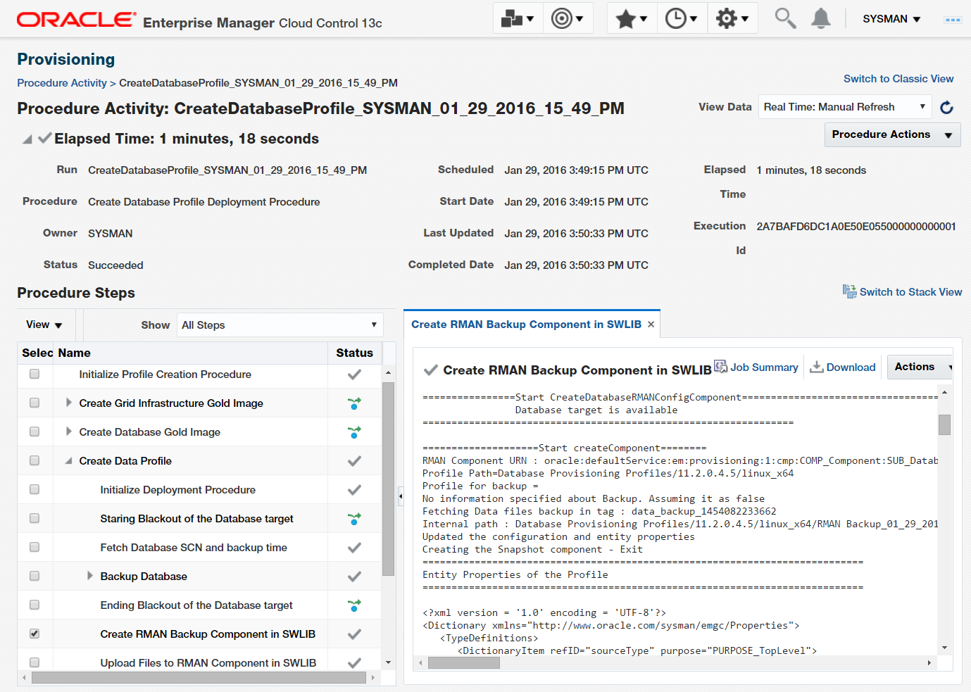Image resolution: width=971 pixels, height=692 pixels.
Task: Select checkbox for Create Database Gold Image
Action: tap(35, 432)
